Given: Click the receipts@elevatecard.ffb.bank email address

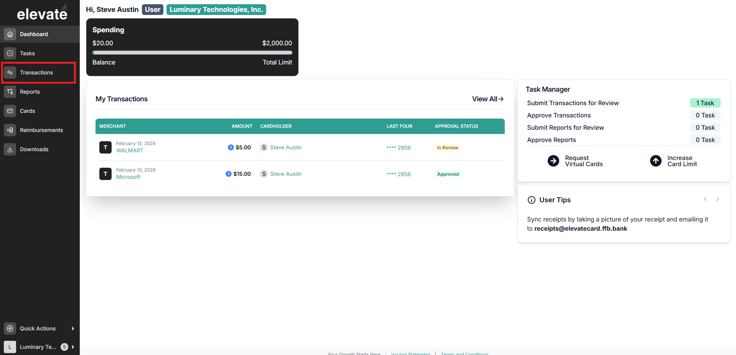Looking at the screenshot, I should (x=581, y=229).
